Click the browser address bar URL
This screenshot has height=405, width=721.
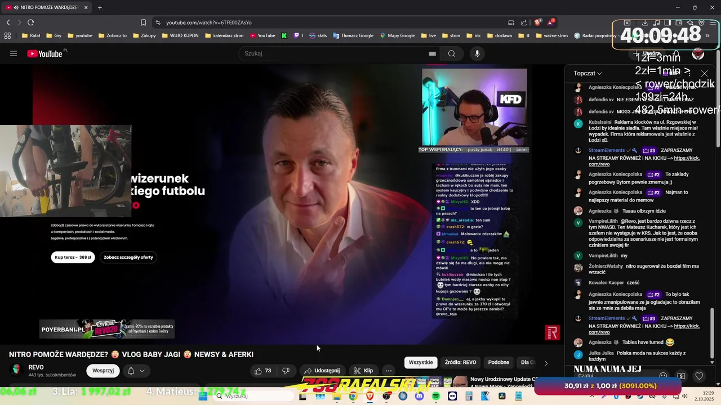(x=208, y=22)
